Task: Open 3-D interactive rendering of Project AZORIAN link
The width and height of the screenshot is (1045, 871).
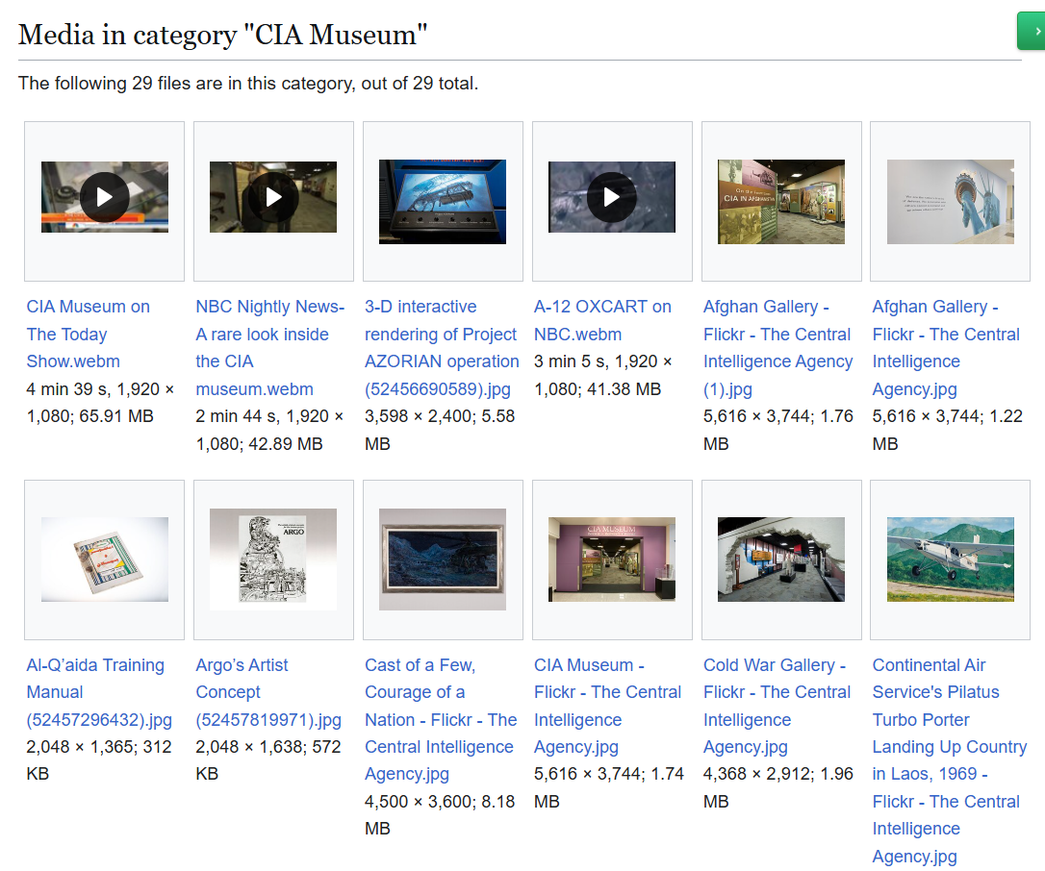Action: point(442,348)
